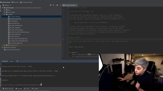Select the Local terminal session tab
The image size is (163, 91).
pos(11,61)
